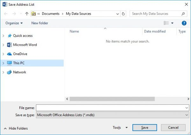191x135 pixels.
Task: Open the Organize menu
Action: (x=14, y=23)
